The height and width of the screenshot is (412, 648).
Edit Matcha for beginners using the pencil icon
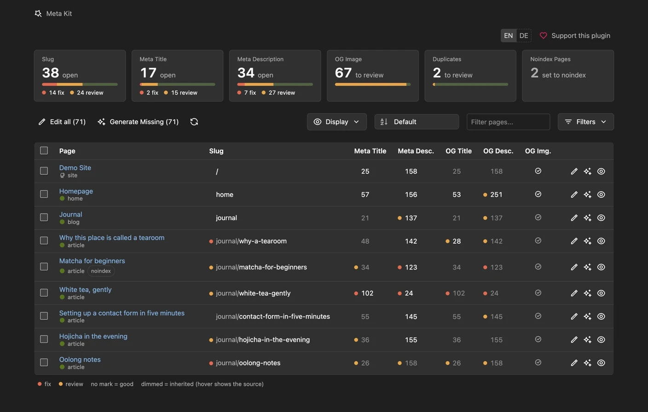[574, 267]
